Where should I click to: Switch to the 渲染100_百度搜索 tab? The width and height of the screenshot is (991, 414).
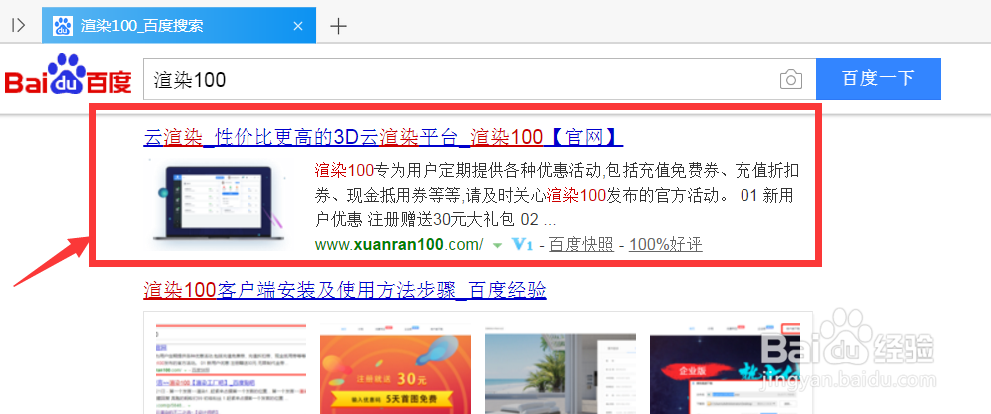pos(179,26)
